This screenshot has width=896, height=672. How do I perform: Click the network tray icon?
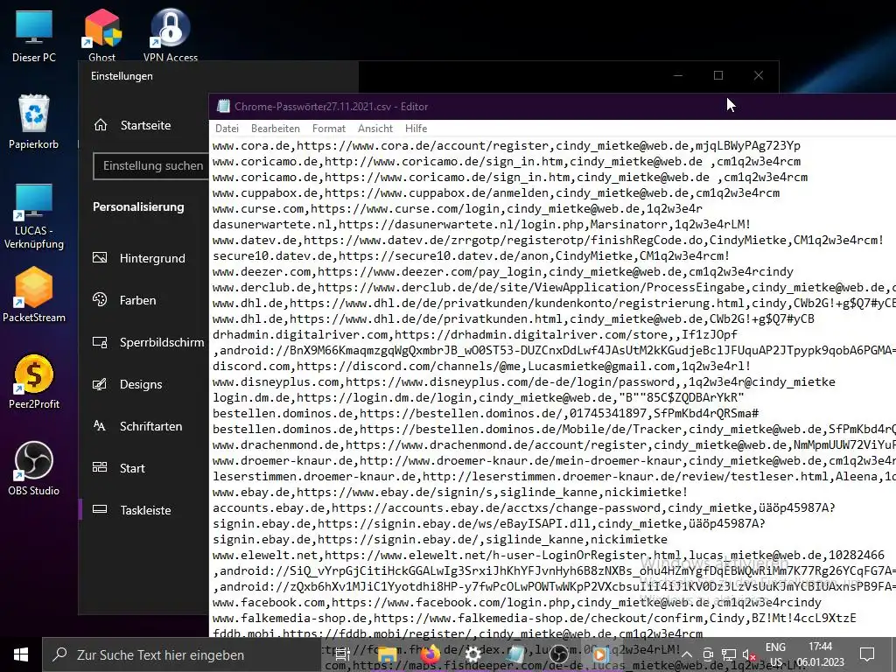coord(729,654)
